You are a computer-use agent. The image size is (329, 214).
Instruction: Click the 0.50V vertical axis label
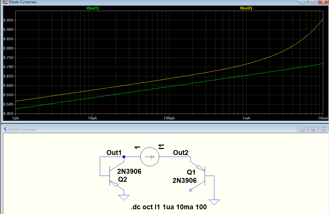click(9, 104)
